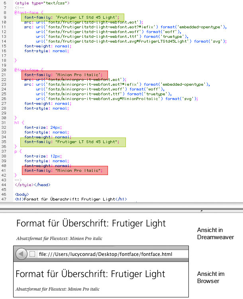This screenshot has width=243, height=299.
Task: Click the italic paragraph in Dreamweaver preview
Action: click(x=59, y=238)
